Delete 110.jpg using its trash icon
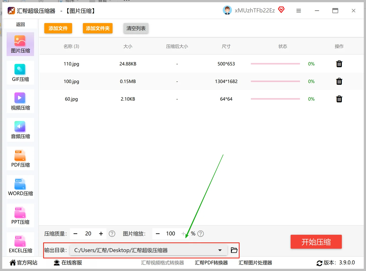This screenshot has width=366, height=271. tap(339, 64)
